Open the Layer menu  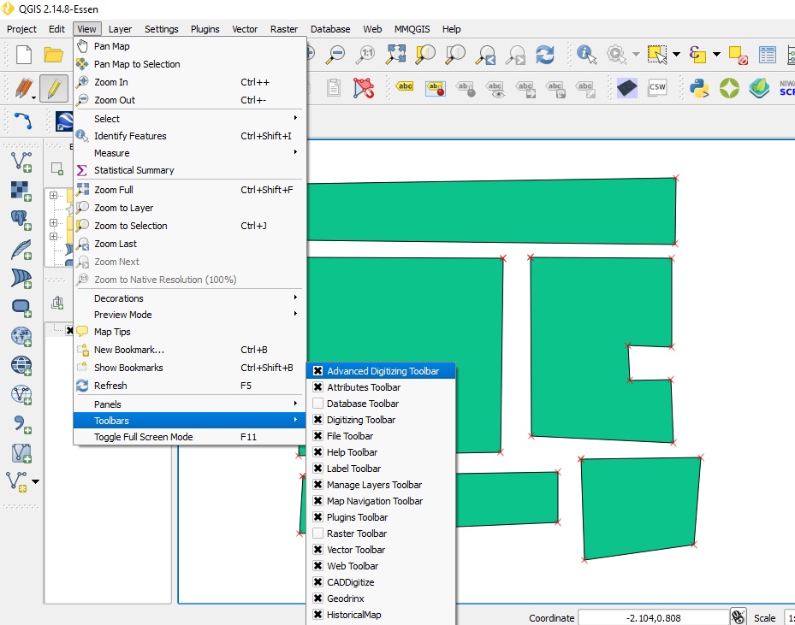pyautogui.click(x=120, y=29)
